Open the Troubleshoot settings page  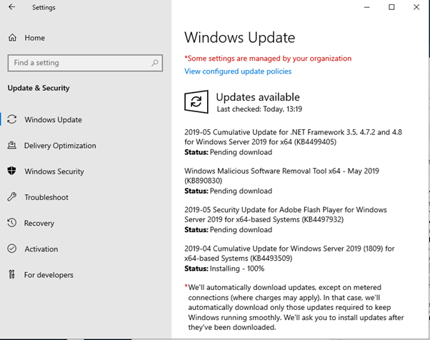click(46, 197)
